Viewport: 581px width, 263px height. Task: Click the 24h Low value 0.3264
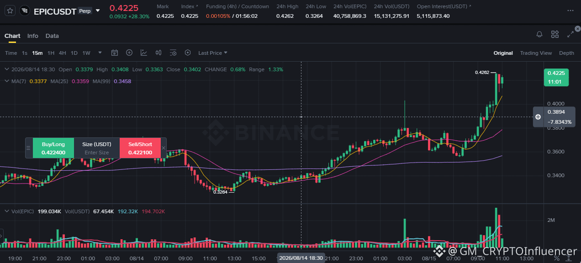(314, 16)
